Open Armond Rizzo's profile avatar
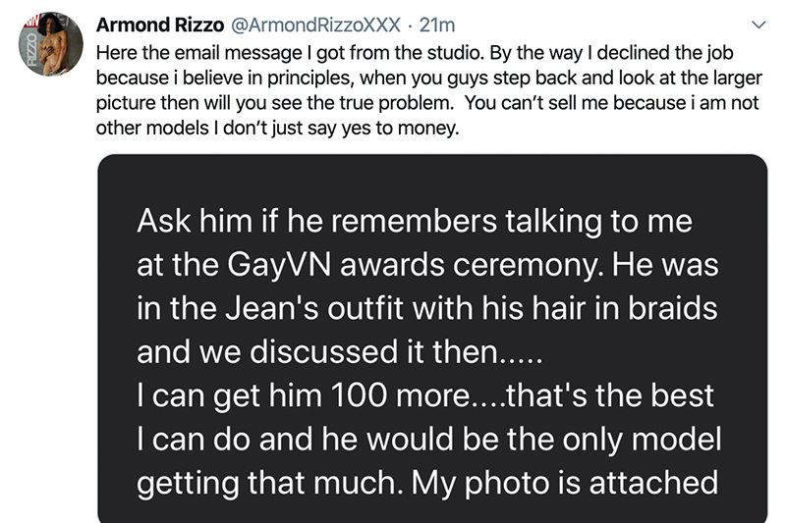786x523 pixels. coord(51,45)
